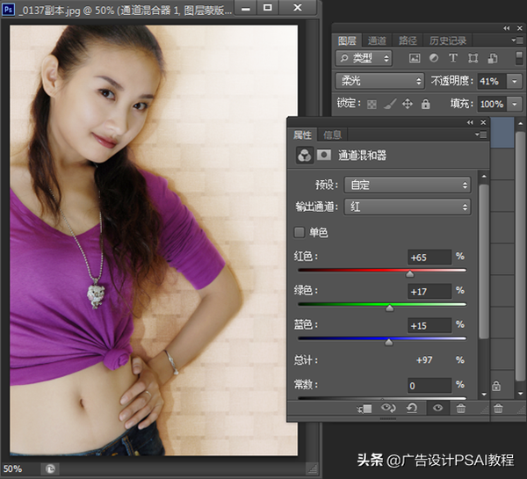Open the 柔光 blend mode dropdown
527x479 pixels.
point(379,81)
